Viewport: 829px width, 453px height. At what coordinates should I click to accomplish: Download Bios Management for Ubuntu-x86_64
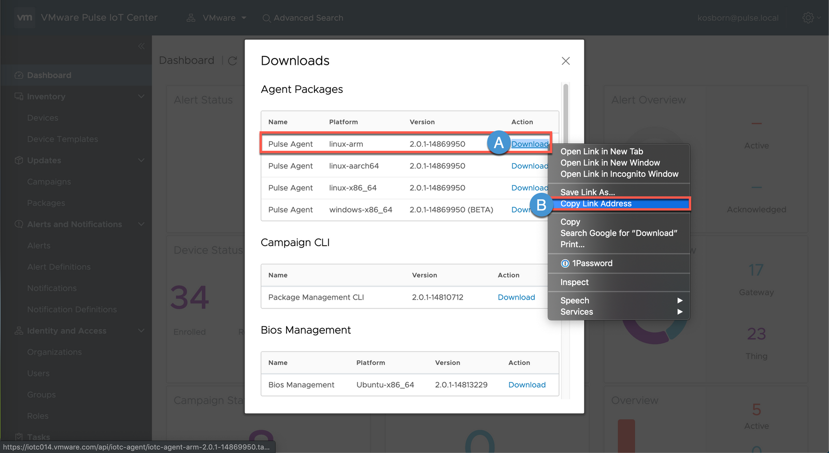tap(527, 385)
